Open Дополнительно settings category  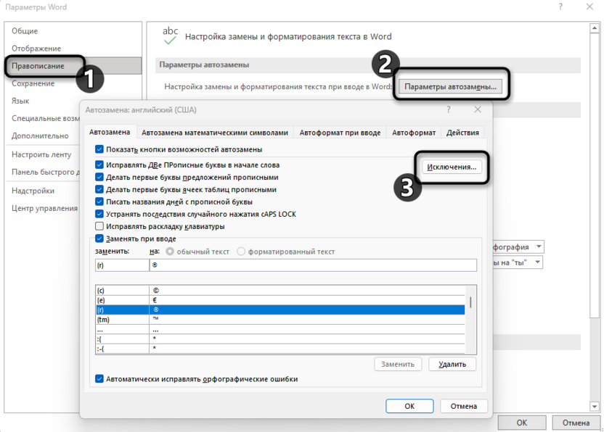[x=40, y=136]
